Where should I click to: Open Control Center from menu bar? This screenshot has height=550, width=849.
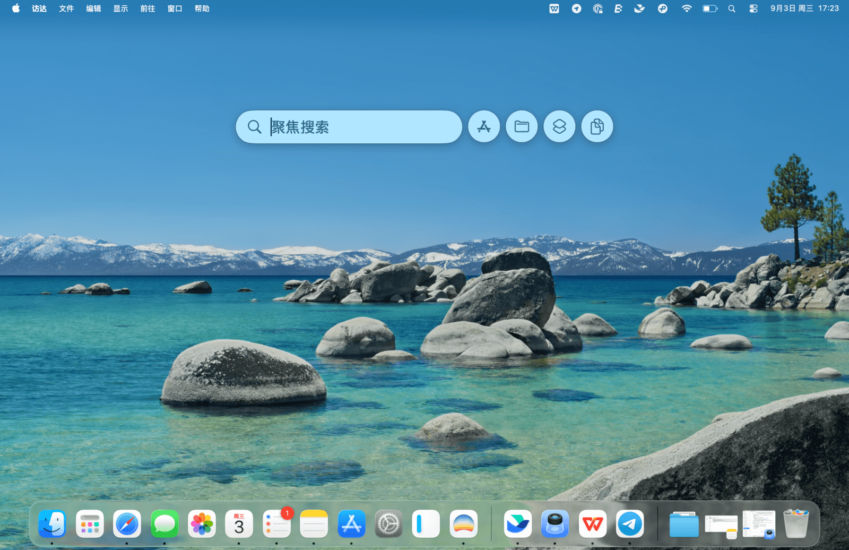coord(753,8)
